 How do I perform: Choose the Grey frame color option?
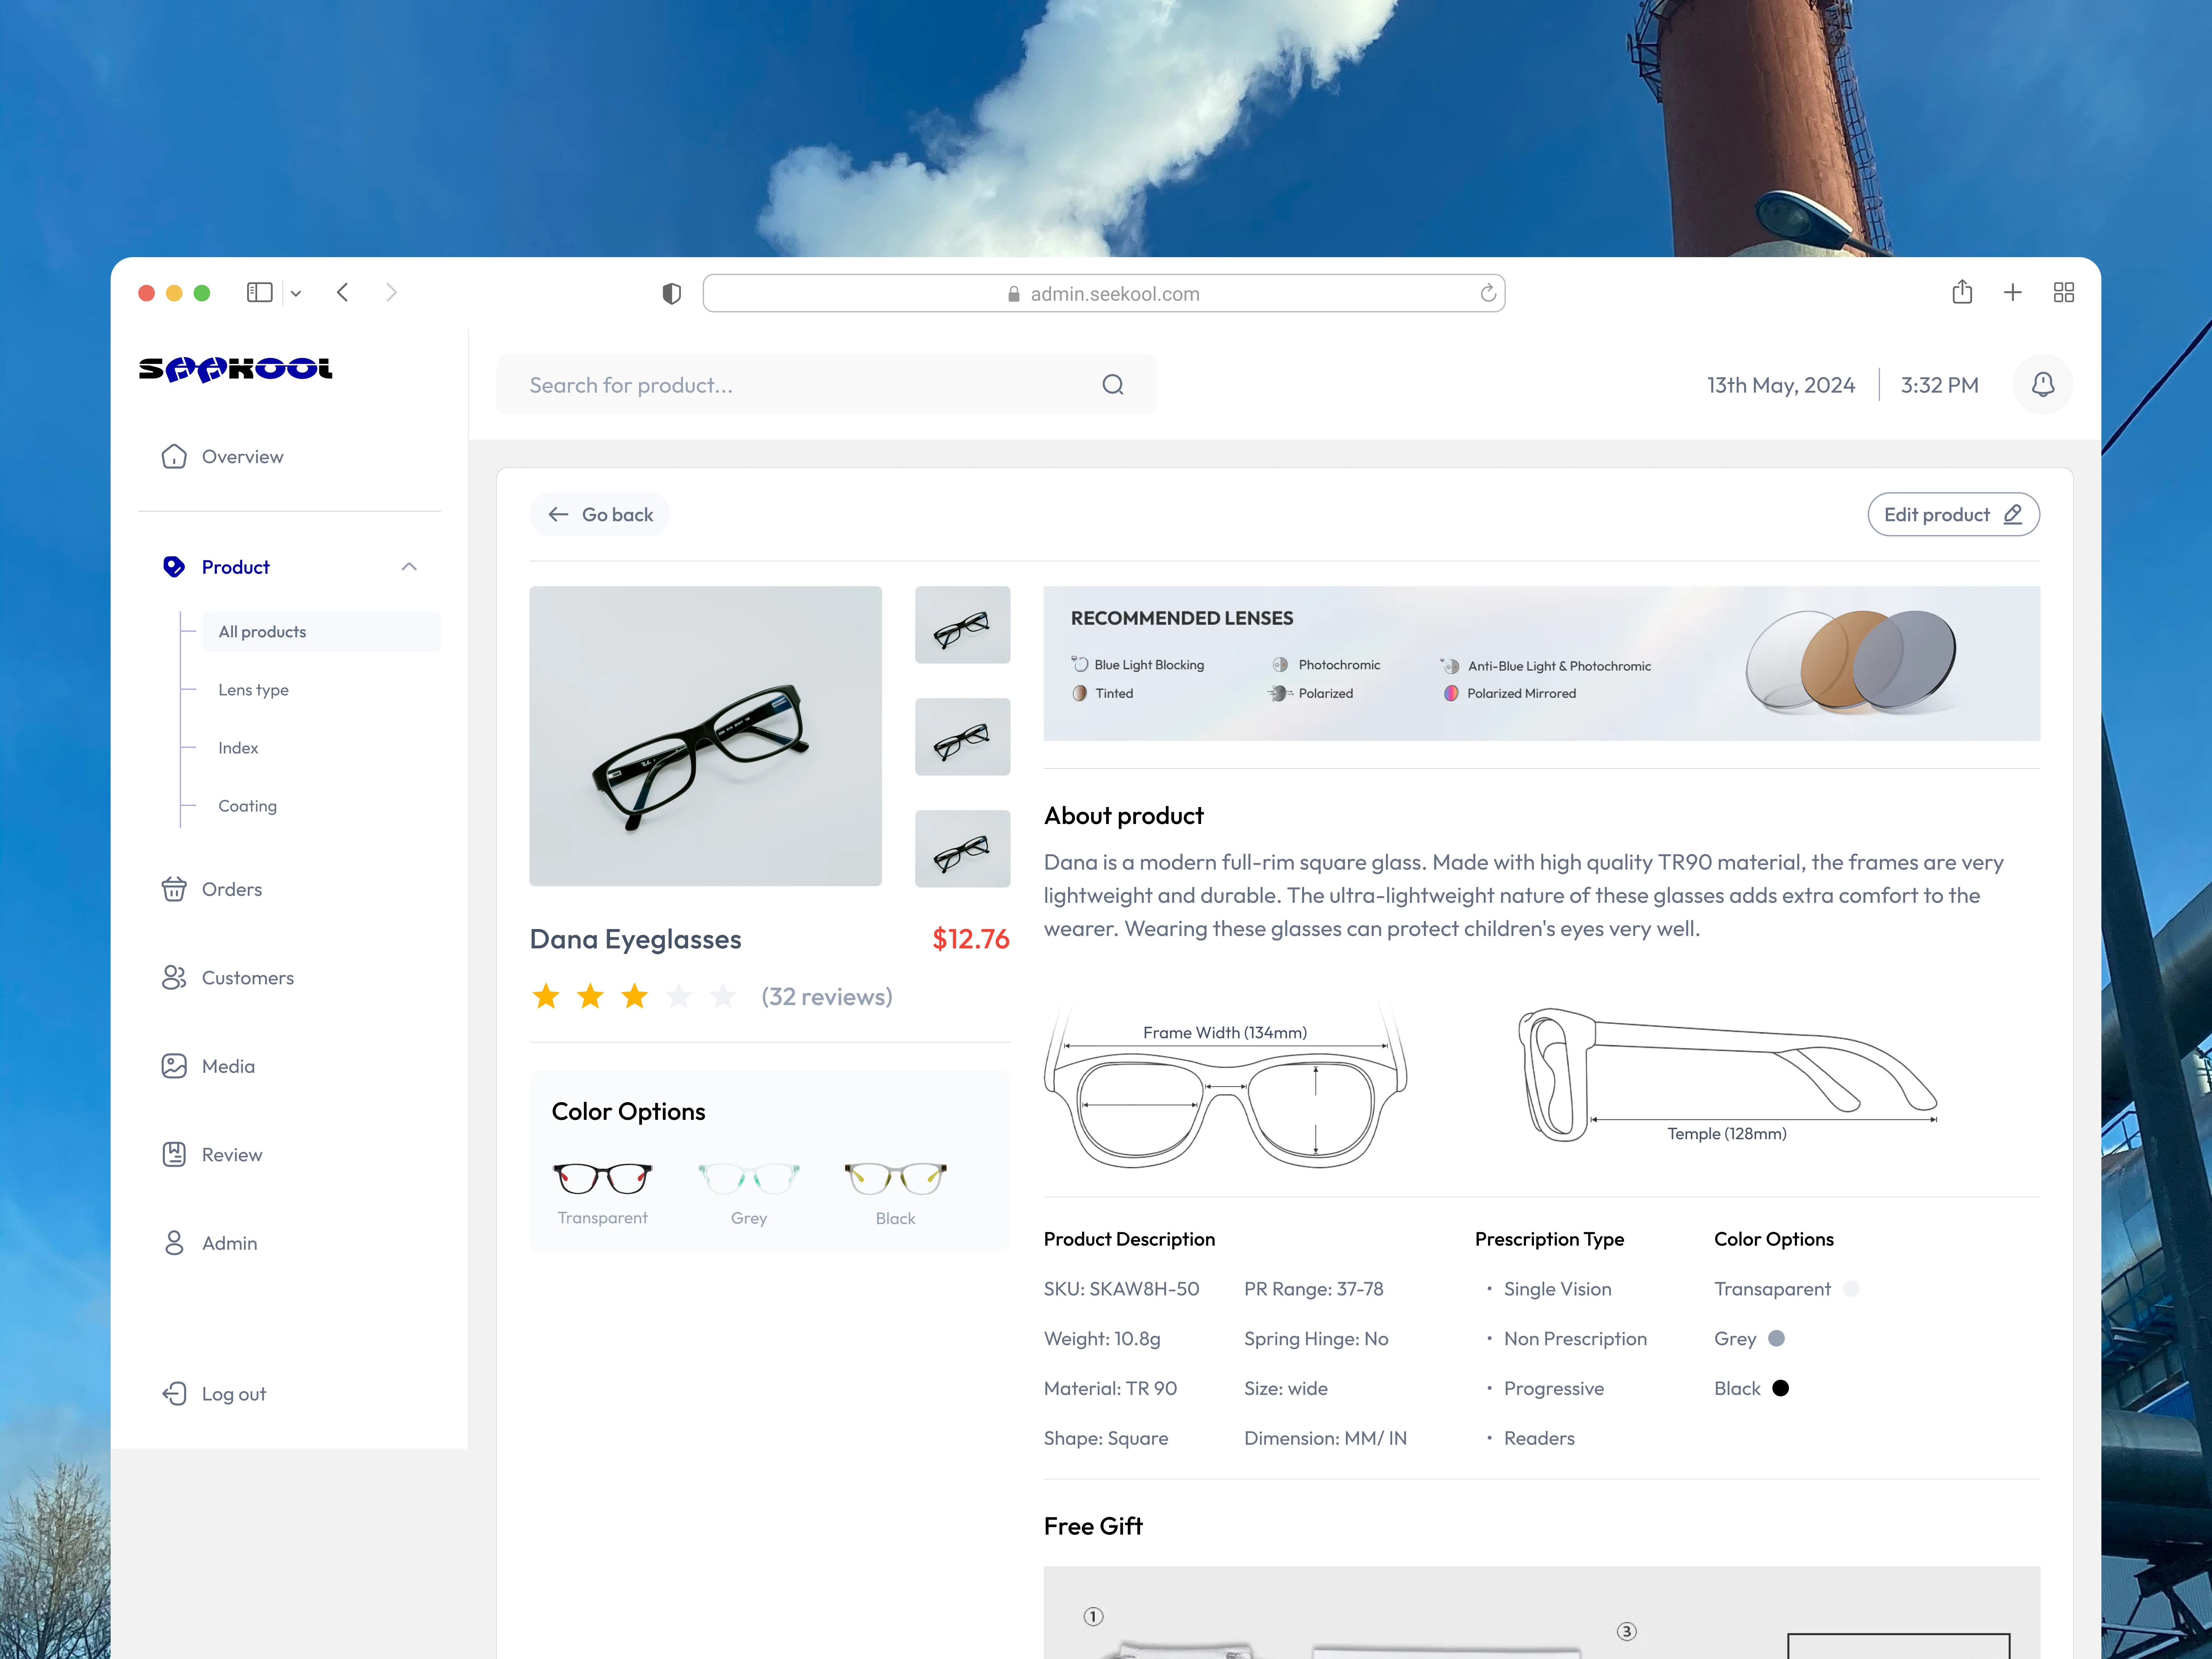click(x=749, y=1193)
